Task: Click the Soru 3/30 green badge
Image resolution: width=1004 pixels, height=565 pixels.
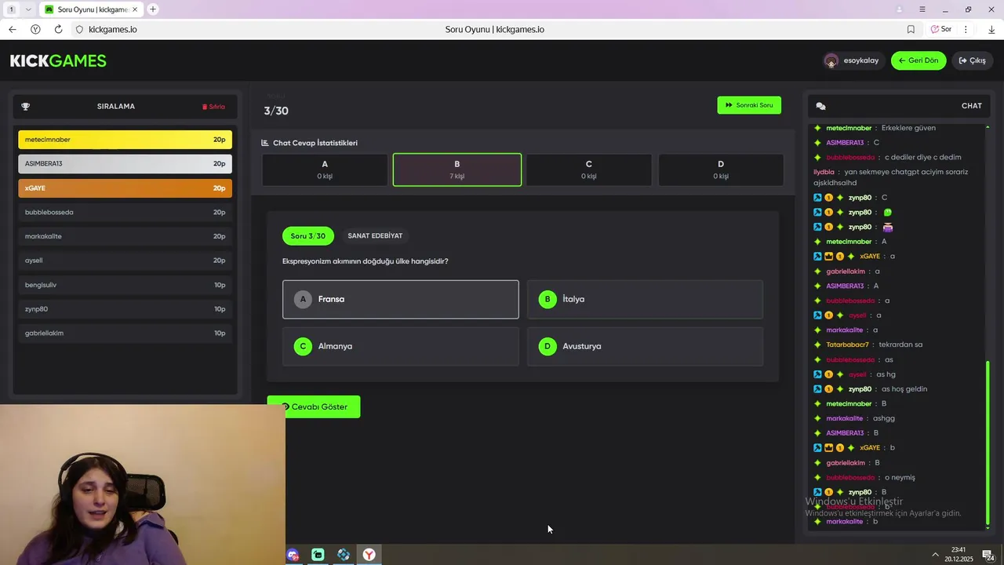Action: click(x=308, y=235)
